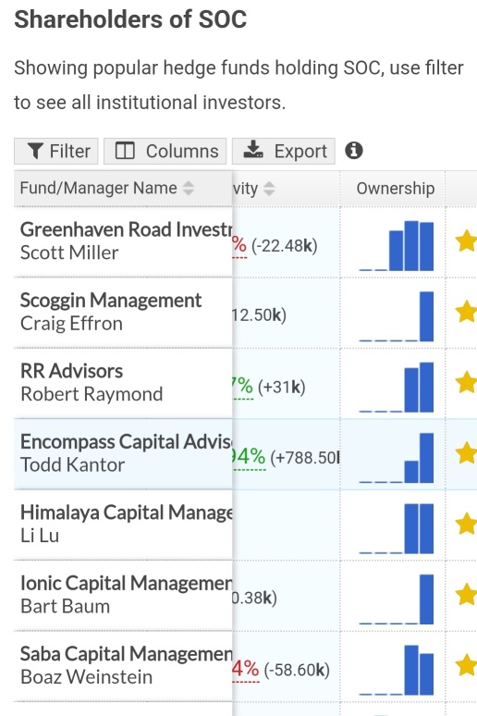Toggle favorite star for Himalaya Capital
This screenshot has width=477, height=716.
tap(466, 525)
